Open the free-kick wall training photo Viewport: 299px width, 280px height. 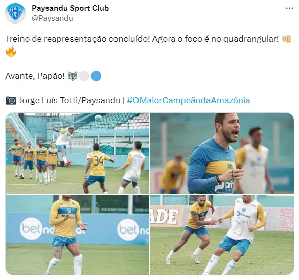click(77, 153)
